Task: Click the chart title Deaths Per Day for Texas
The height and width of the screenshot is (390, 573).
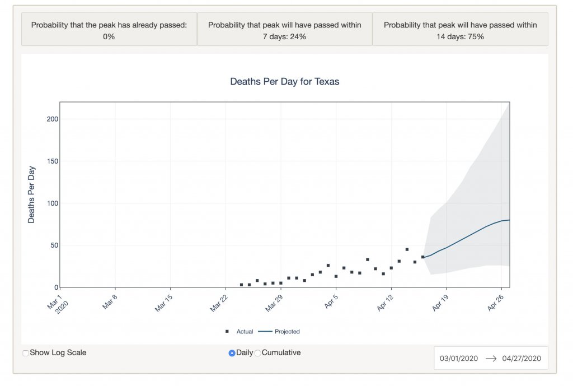Action: click(284, 81)
